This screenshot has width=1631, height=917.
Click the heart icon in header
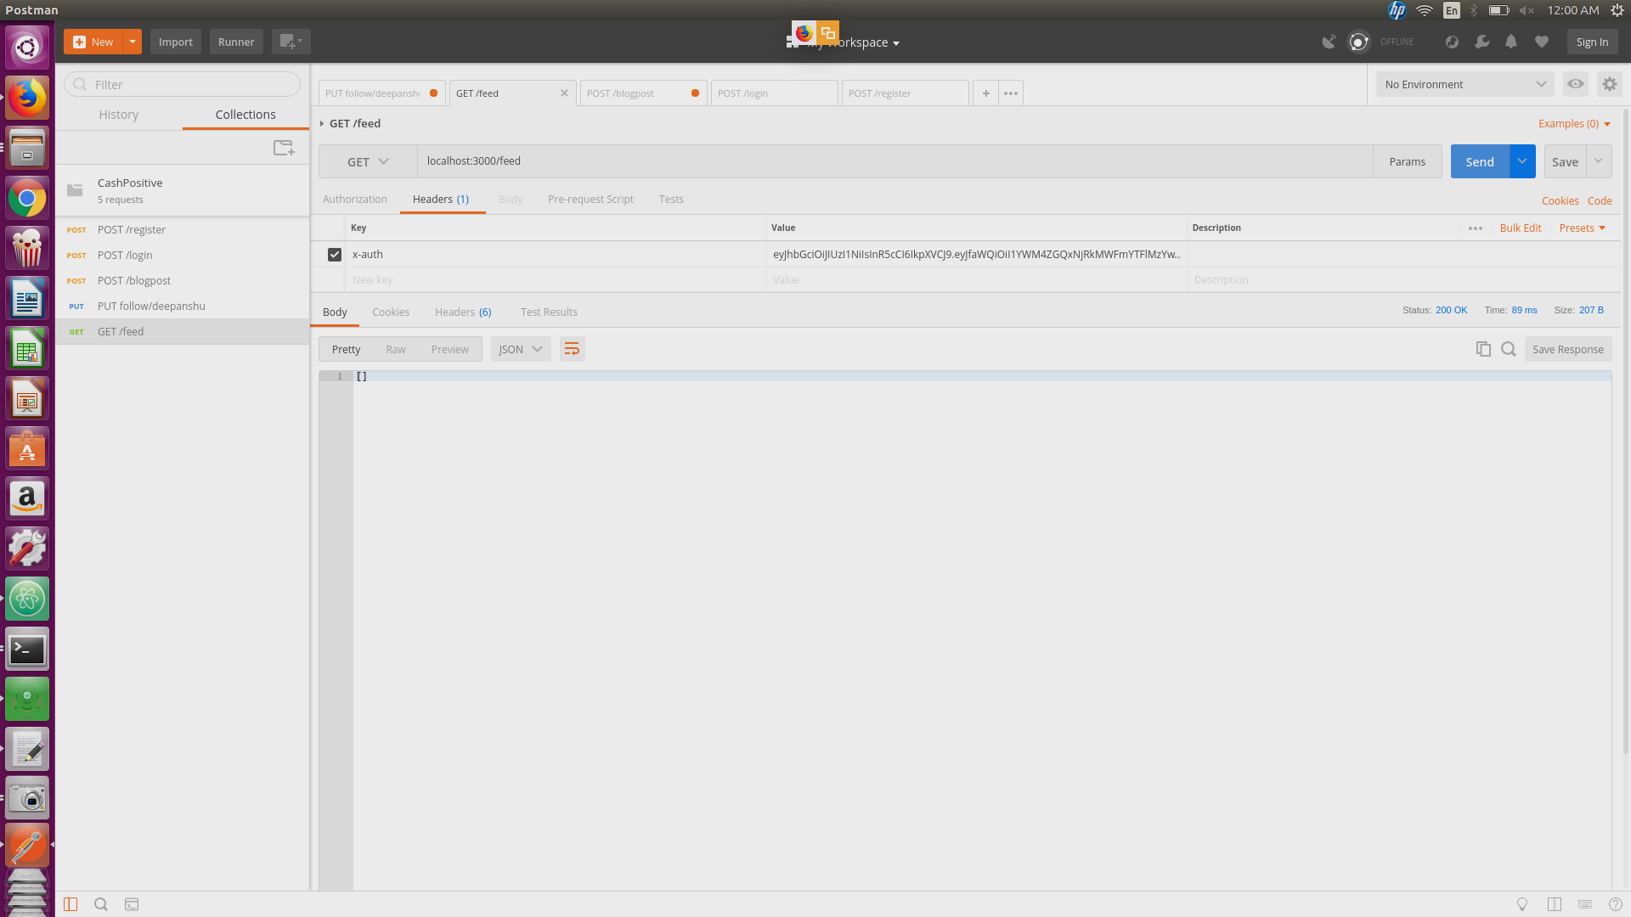tap(1541, 42)
